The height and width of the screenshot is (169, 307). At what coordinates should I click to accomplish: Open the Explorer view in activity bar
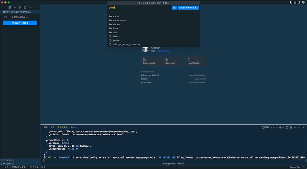(x=10, y=7)
